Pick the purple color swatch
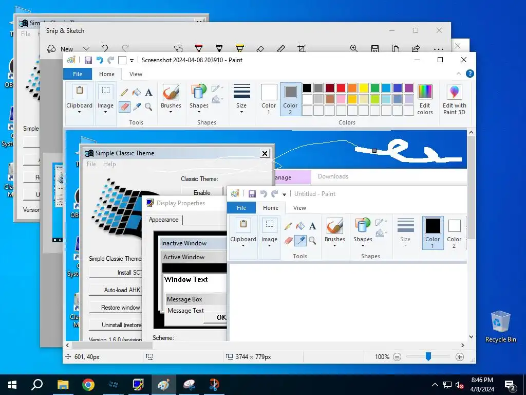526x395 pixels. [x=408, y=88]
